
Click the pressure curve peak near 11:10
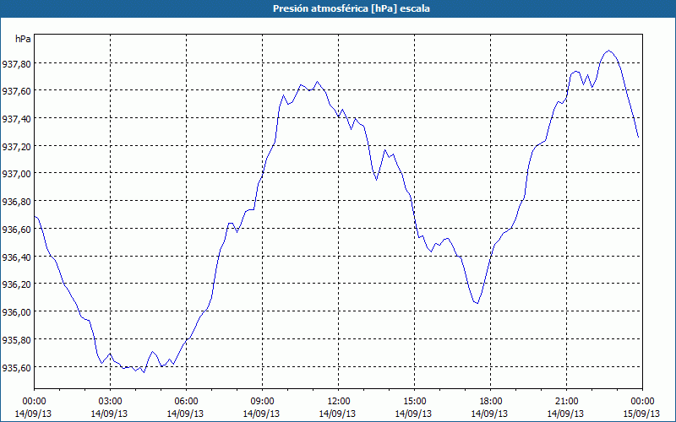317,81
